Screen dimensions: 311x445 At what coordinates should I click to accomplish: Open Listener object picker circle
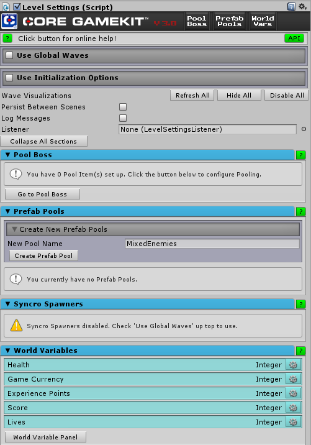click(304, 129)
